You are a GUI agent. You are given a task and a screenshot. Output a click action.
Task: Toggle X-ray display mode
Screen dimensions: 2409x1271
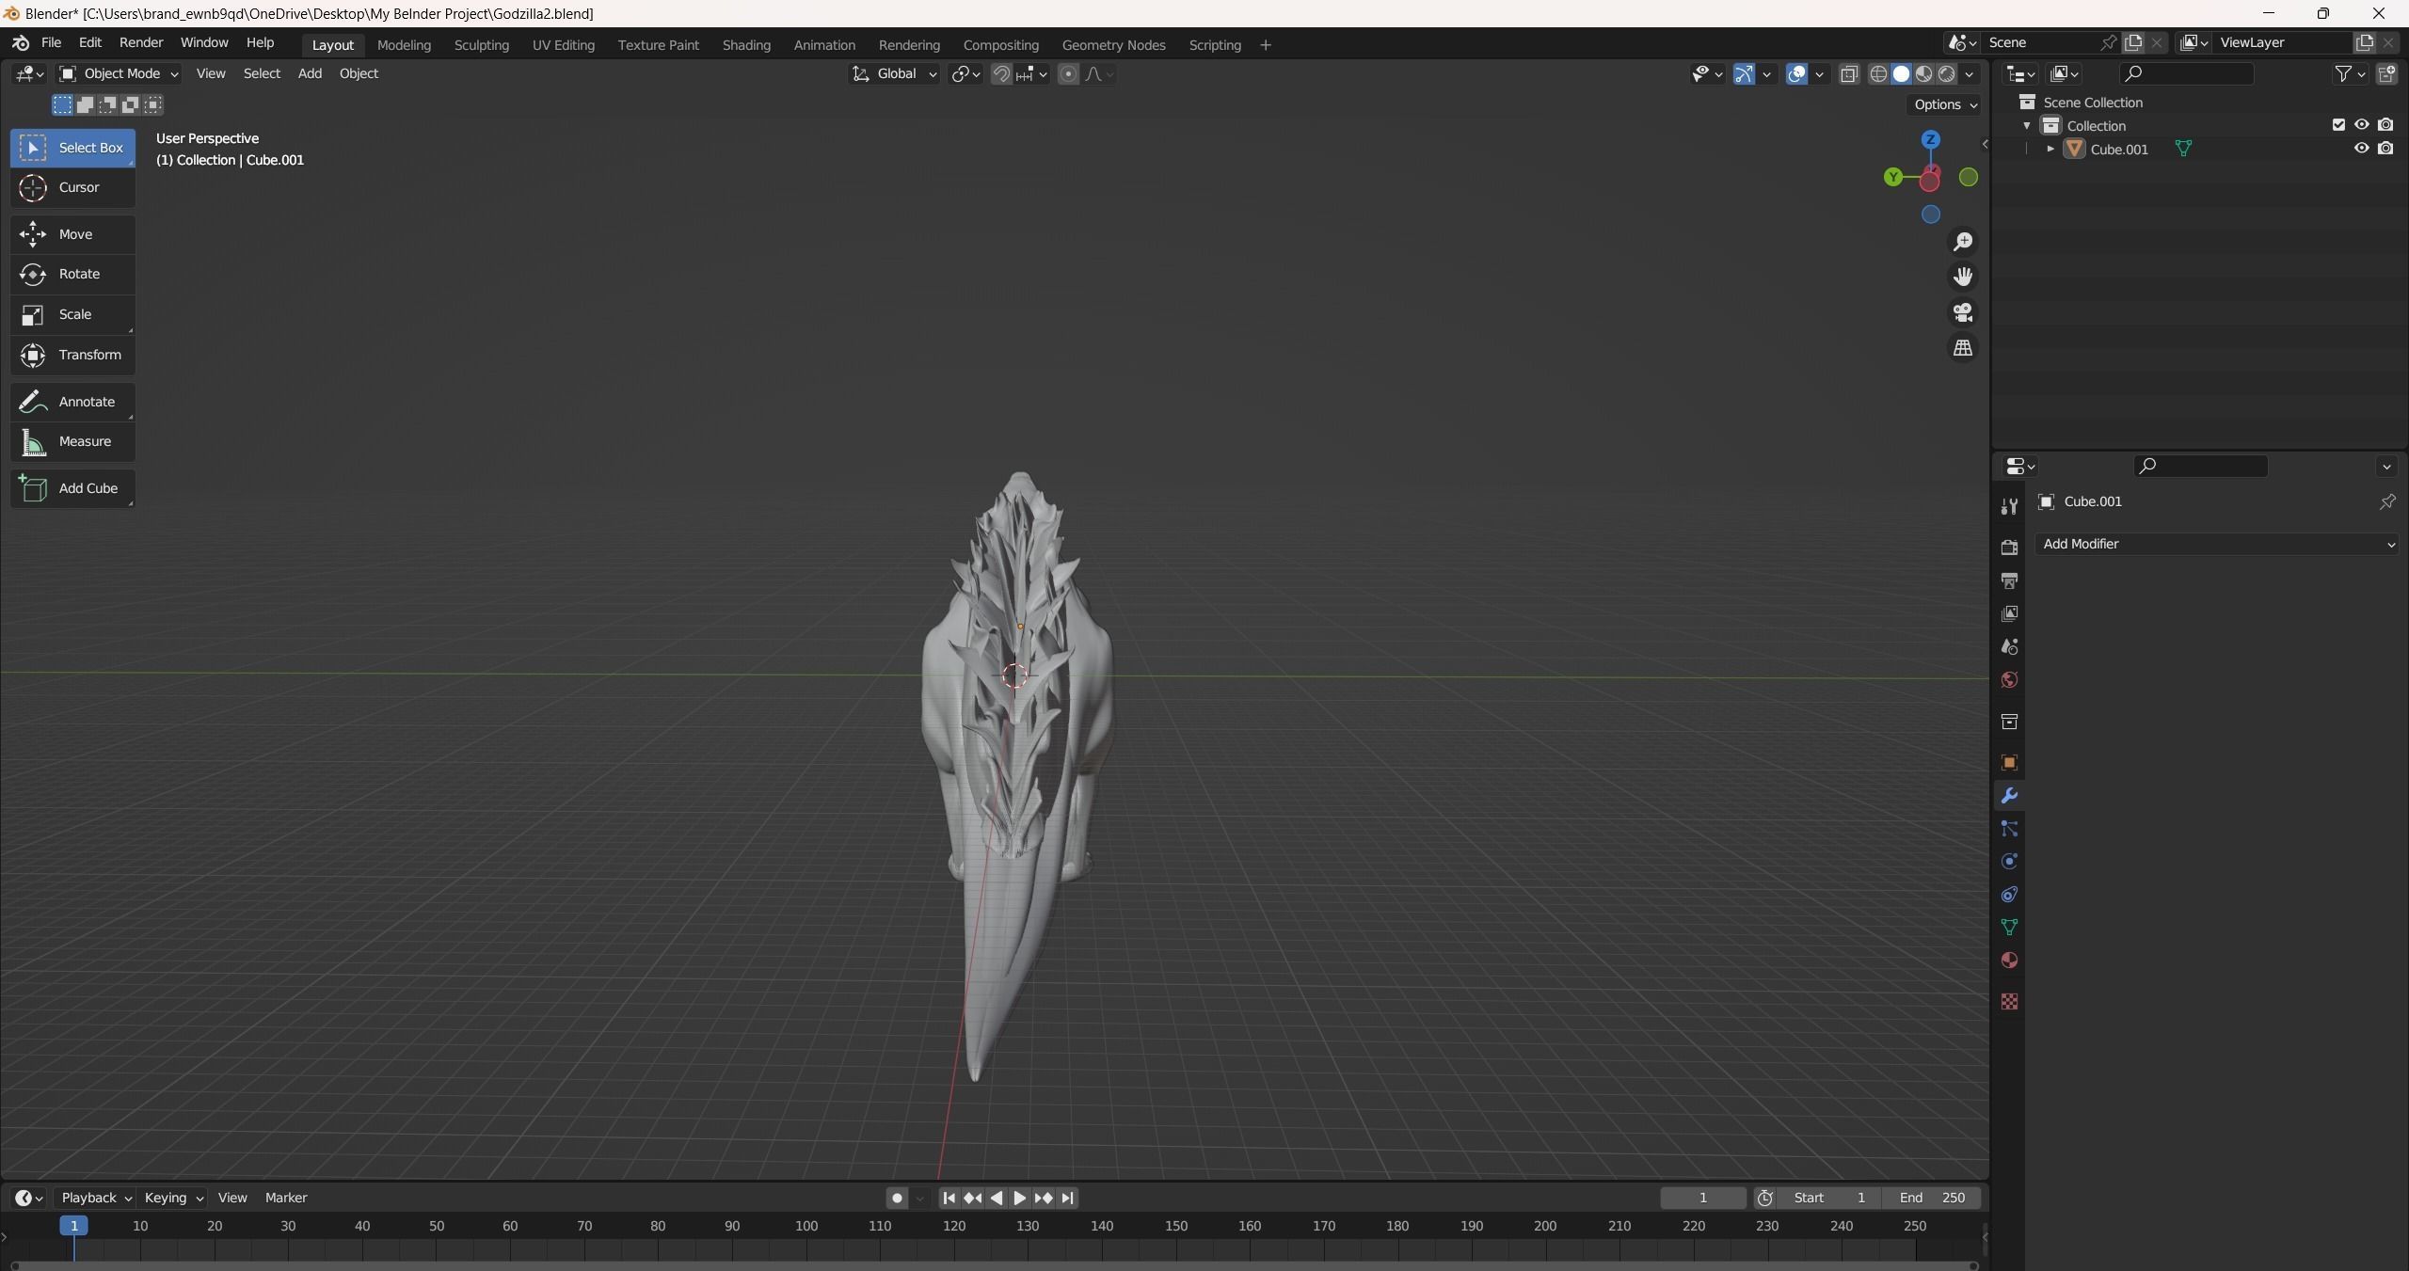1849,73
